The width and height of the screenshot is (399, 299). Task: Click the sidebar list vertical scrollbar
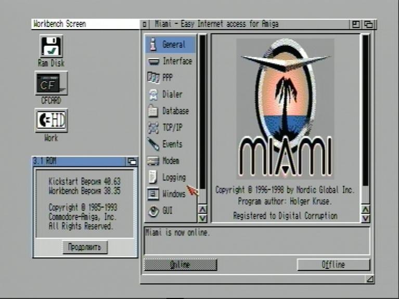tap(203, 120)
